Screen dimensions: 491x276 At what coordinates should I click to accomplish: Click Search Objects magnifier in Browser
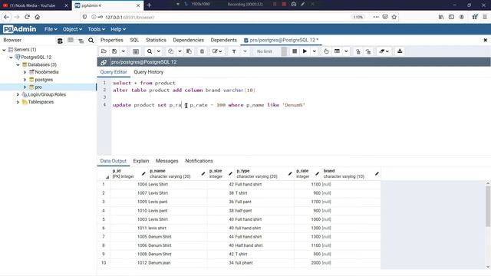[x=91, y=41]
